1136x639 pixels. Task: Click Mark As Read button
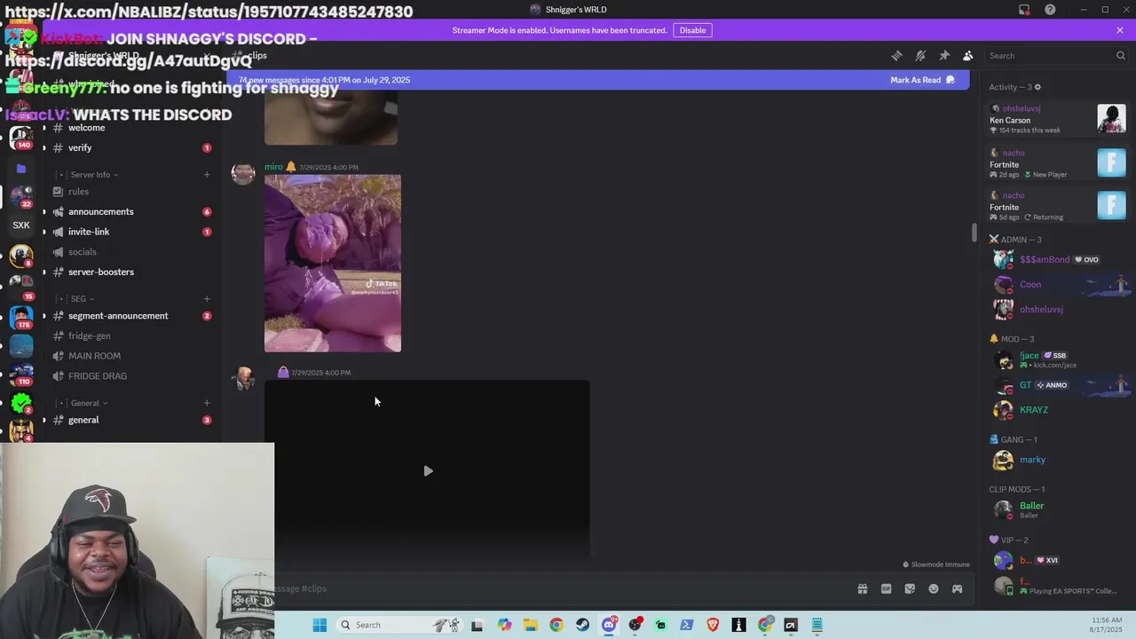click(x=922, y=80)
